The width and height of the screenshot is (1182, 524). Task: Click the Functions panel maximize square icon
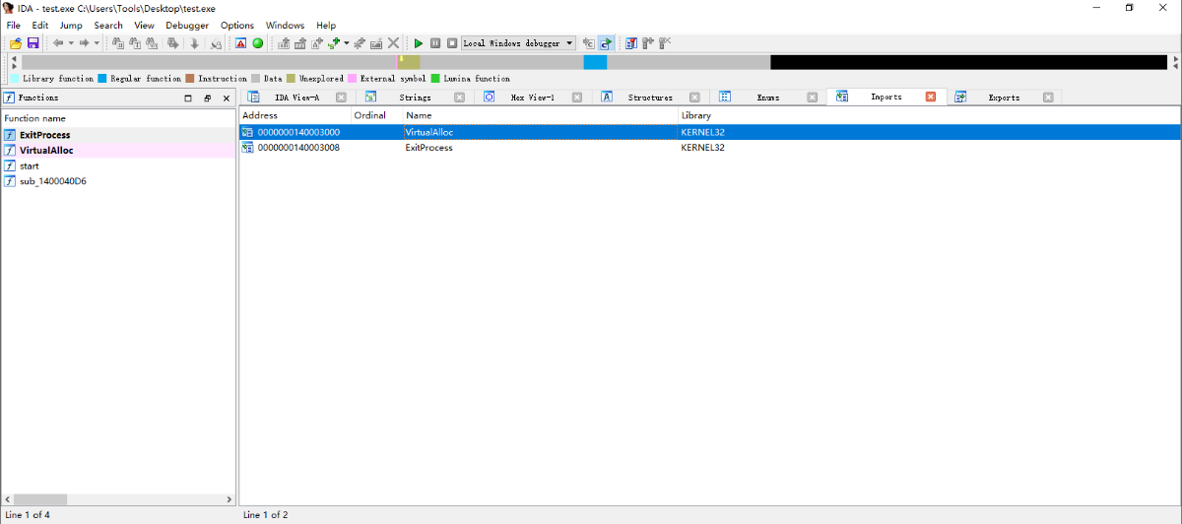188,98
